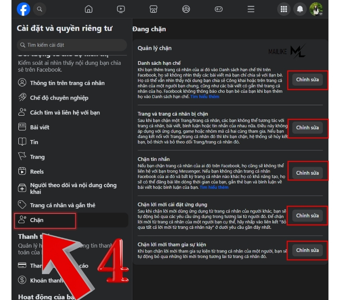
Task: Click the Trang flag icon
Action: 22,156
